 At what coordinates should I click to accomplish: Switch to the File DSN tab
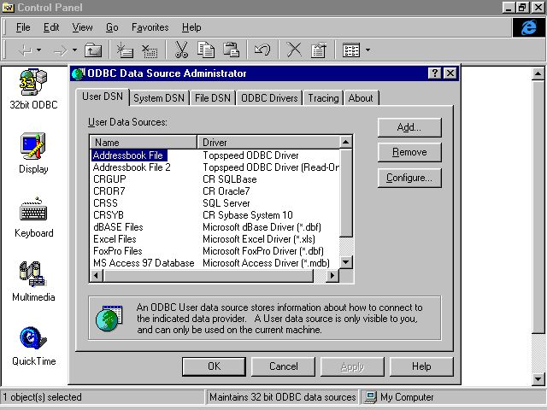coord(213,98)
